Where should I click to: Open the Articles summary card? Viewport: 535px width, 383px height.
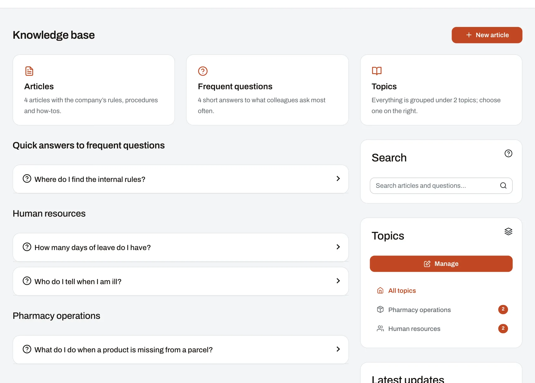pos(94,90)
